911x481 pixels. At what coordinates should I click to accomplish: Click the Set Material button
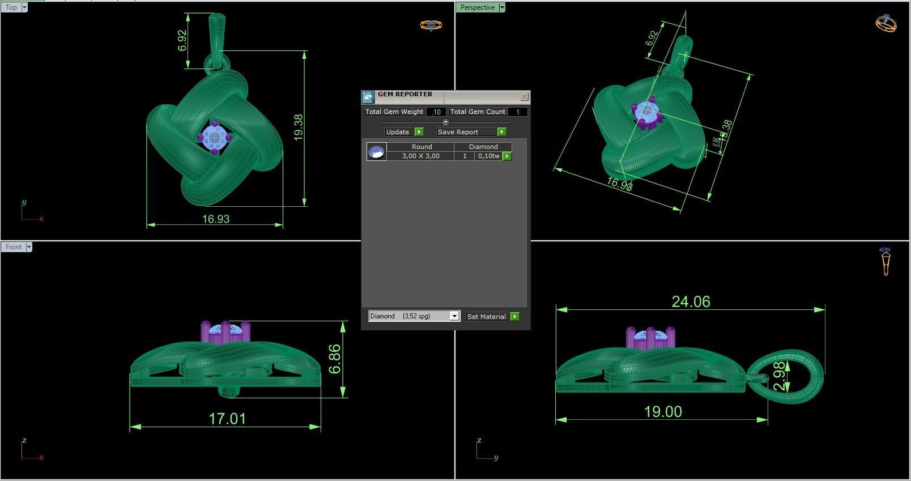pyautogui.click(x=487, y=317)
